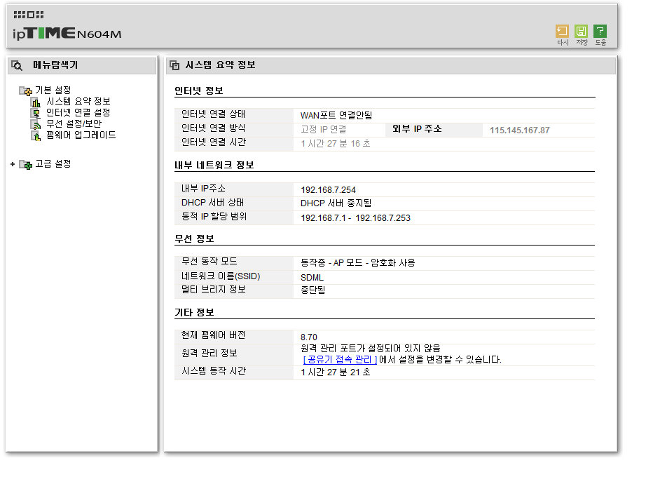Click the 내부 네트워크 정보 section heading
This screenshot has width=646, height=484.
[x=214, y=165]
